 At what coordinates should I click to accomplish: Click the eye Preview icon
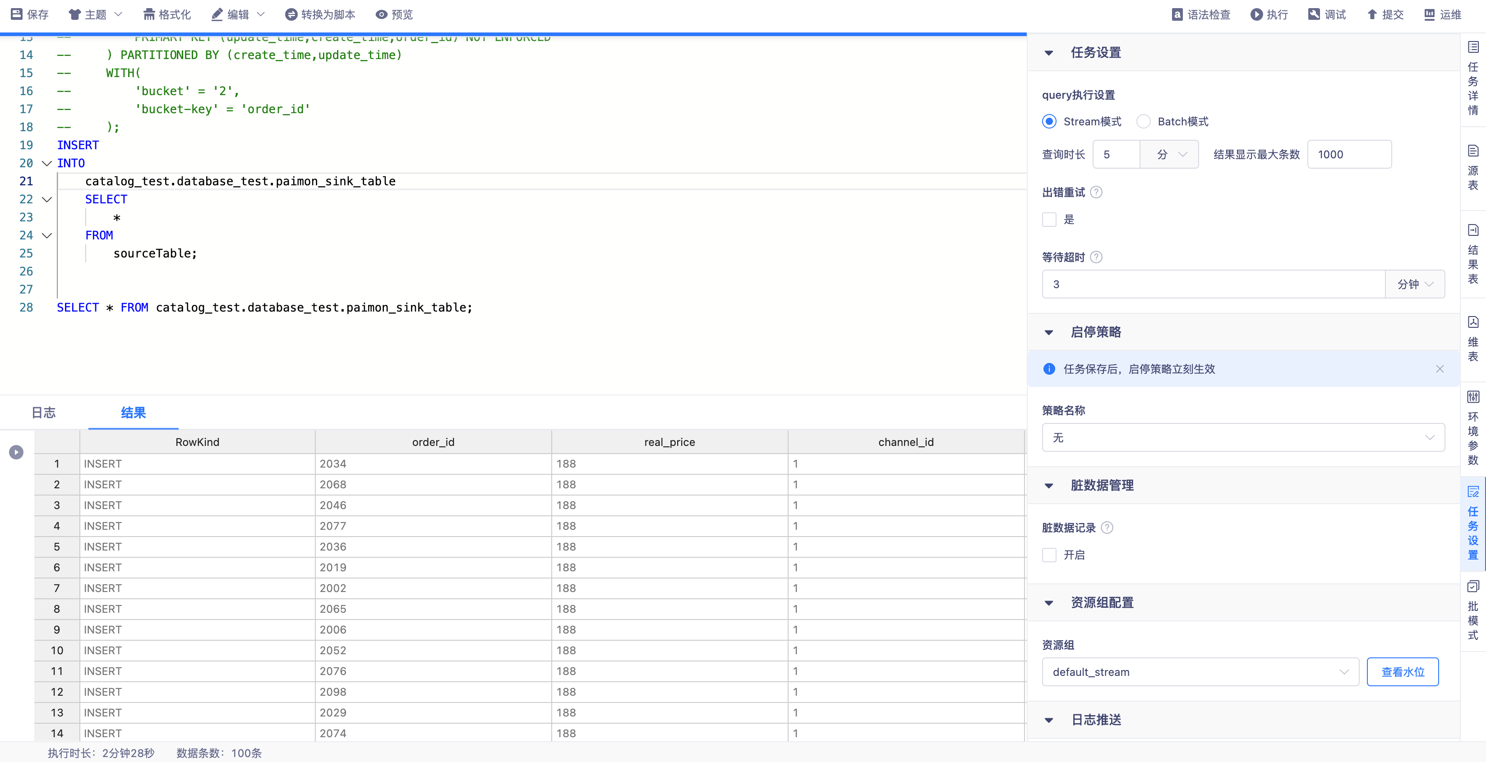click(x=381, y=14)
